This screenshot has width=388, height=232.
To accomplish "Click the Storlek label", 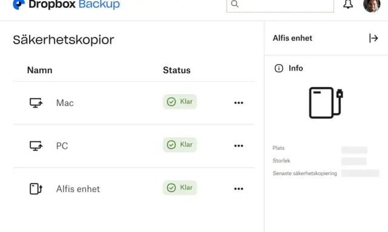I will coord(281,161).
